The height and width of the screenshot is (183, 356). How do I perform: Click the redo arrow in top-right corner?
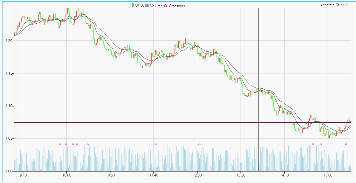tap(347, 5)
